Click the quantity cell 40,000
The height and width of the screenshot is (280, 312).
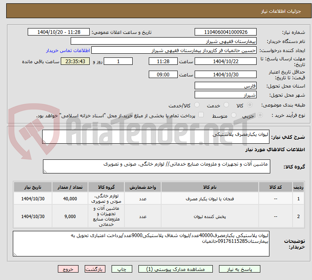point(70,199)
